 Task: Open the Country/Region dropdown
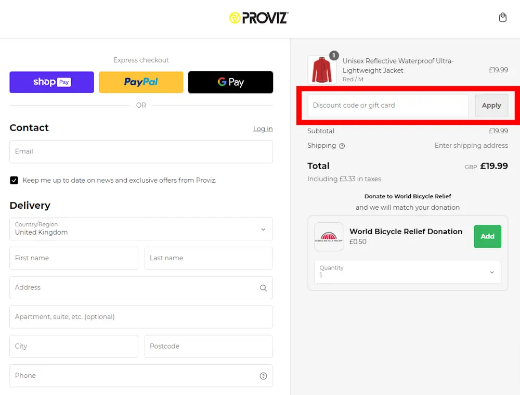click(141, 229)
